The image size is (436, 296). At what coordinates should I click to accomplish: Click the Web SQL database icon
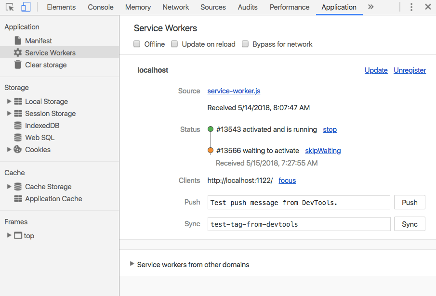click(x=18, y=138)
